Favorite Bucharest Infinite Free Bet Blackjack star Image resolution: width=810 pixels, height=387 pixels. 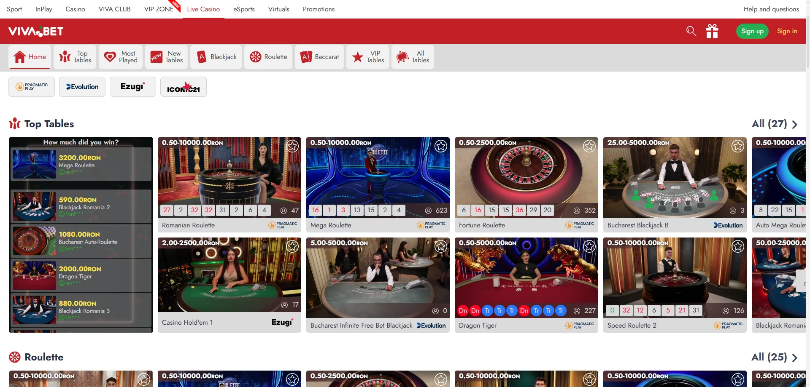(x=441, y=246)
